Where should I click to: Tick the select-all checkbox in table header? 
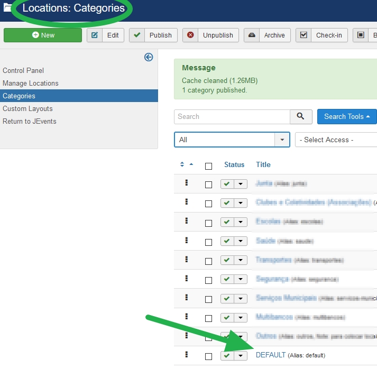pyautogui.click(x=208, y=167)
